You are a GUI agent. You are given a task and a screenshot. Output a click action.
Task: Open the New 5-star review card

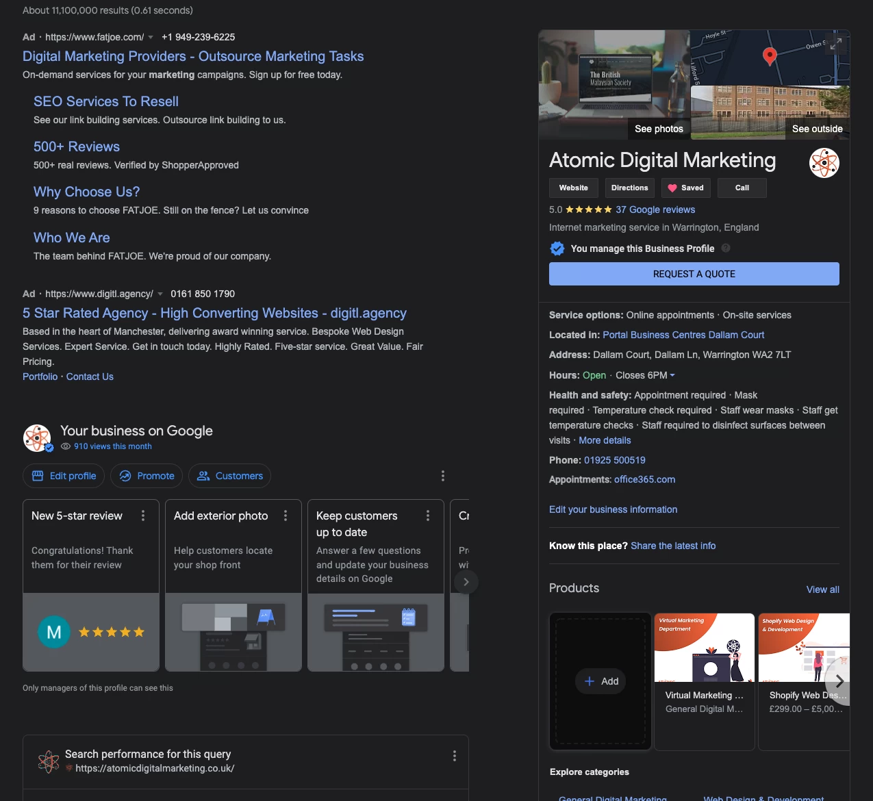(91, 585)
